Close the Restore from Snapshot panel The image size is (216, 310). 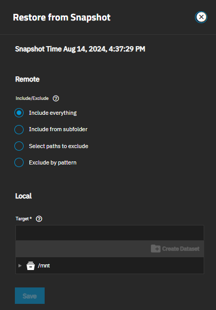(x=201, y=17)
